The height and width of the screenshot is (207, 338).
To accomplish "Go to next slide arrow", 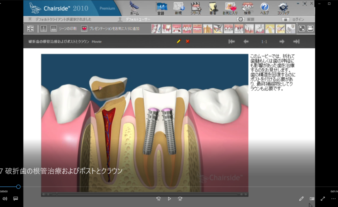I will point(282,41).
